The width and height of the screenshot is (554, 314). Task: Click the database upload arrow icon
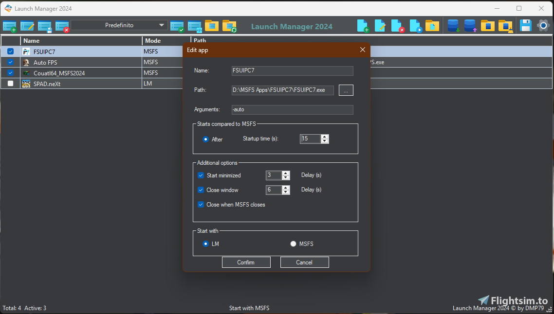(x=470, y=26)
